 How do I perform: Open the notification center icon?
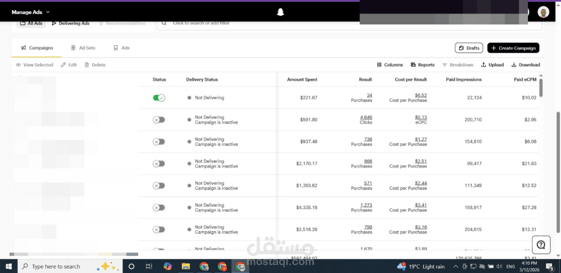pyautogui.click(x=550, y=267)
